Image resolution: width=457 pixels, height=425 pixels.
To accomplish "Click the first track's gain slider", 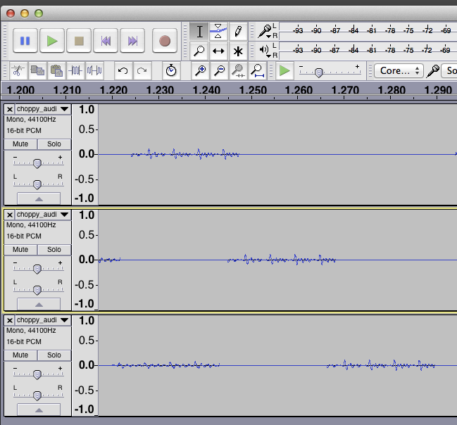I will 37,163.
